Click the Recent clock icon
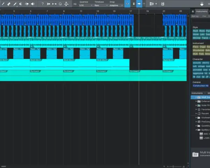Viewport: 210px width, 168px height. point(199,113)
